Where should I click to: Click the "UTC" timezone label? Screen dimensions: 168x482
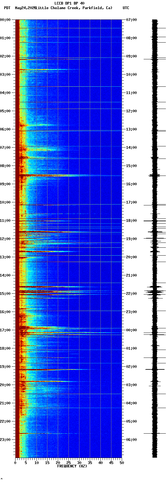pyautogui.click(x=126, y=8)
